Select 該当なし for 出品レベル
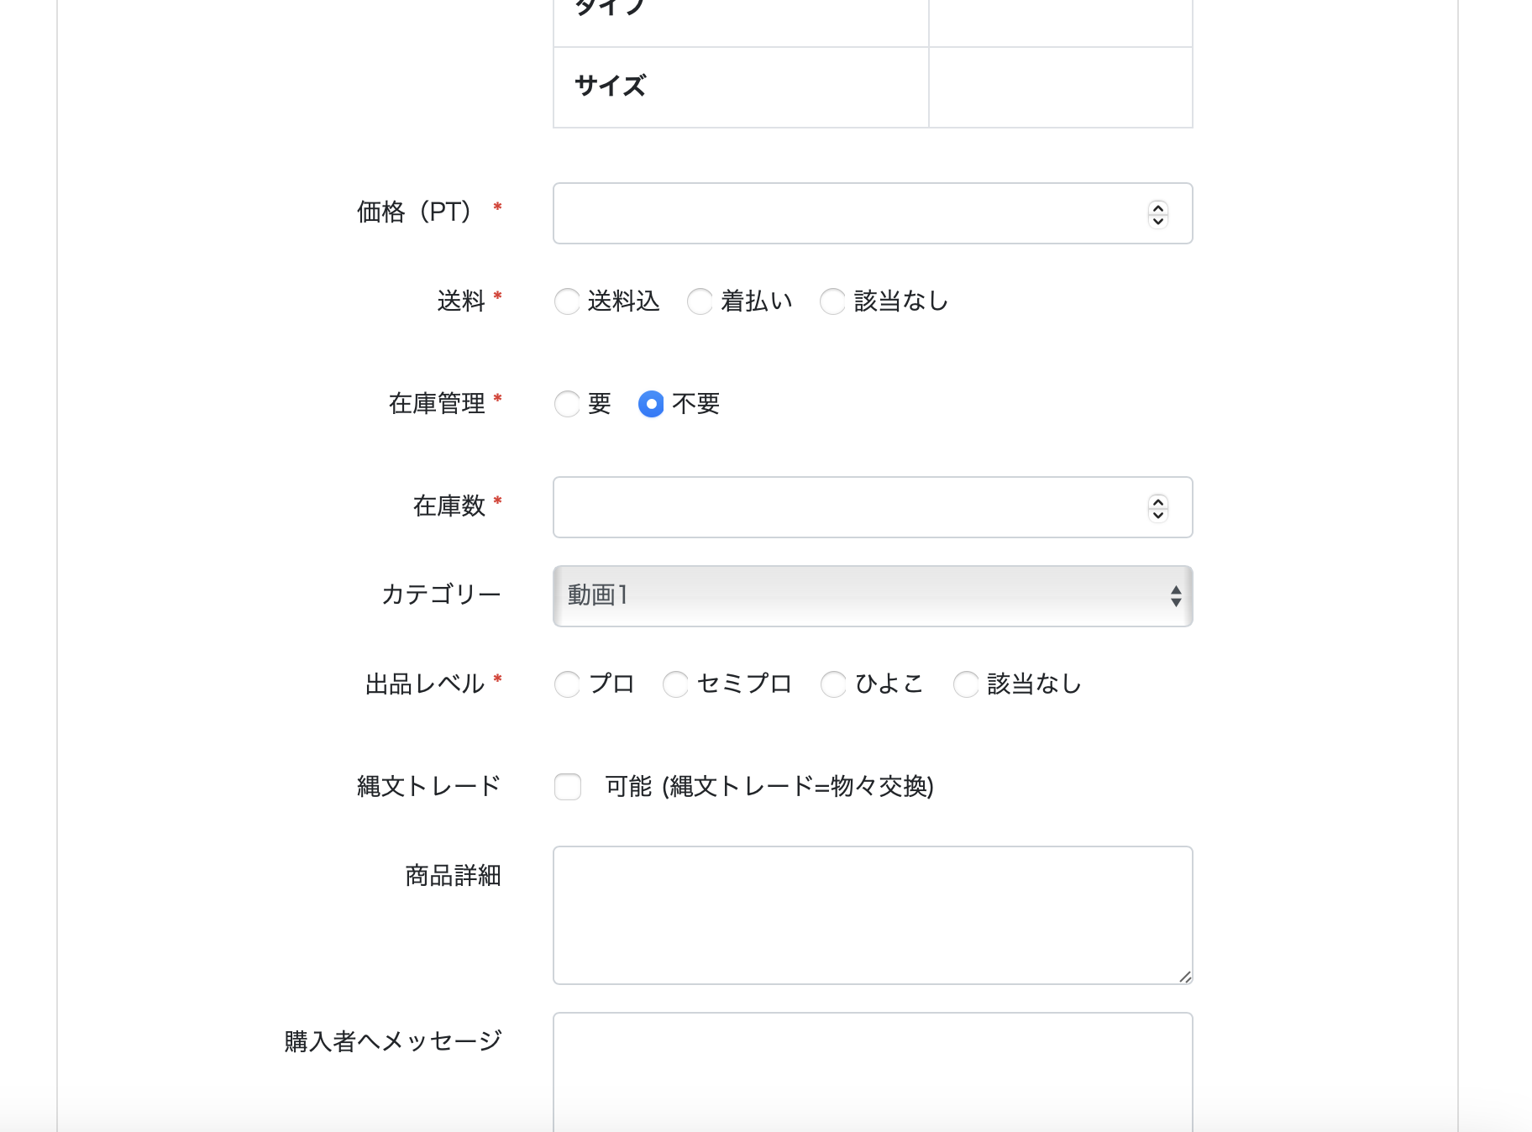 pyautogui.click(x=966, y=684)
